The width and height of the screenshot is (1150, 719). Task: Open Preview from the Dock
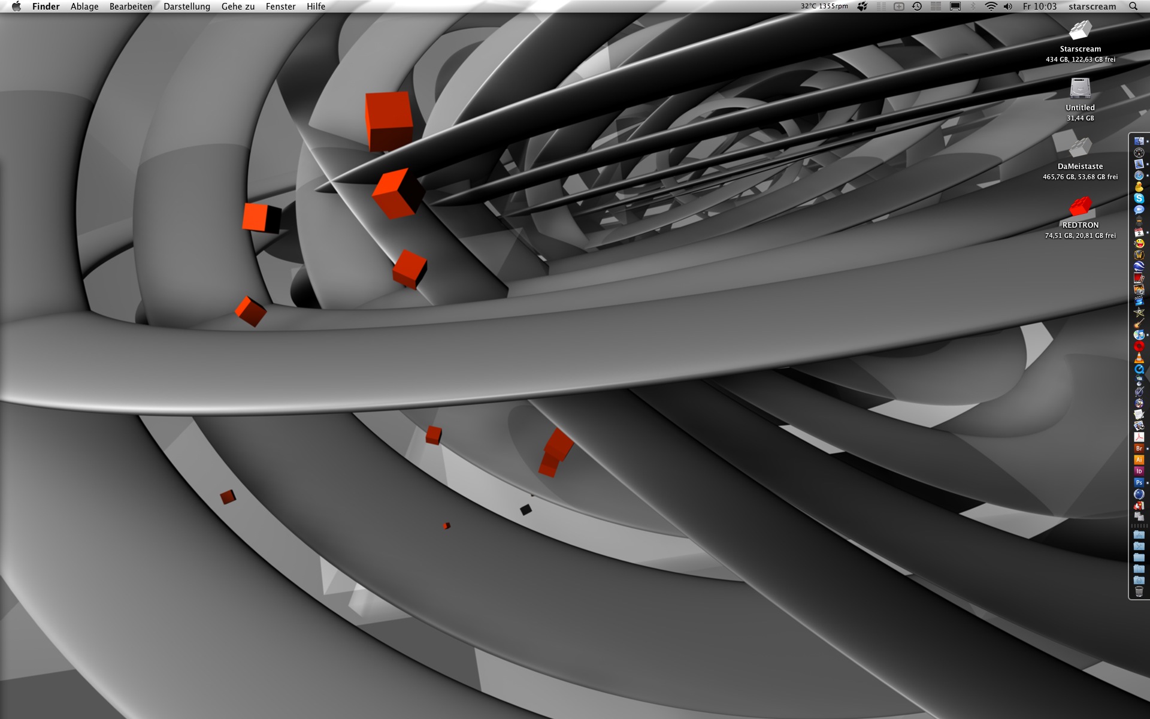(x=1139, y=425)
